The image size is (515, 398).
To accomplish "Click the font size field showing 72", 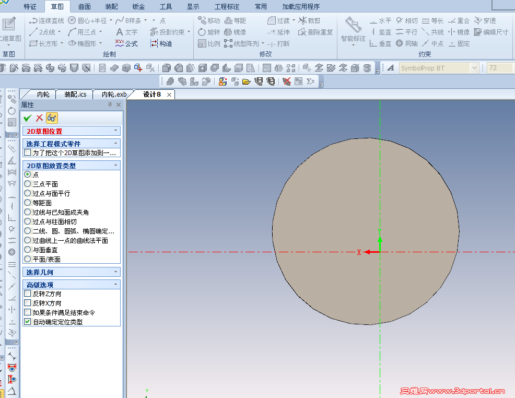I will point(499,68).
